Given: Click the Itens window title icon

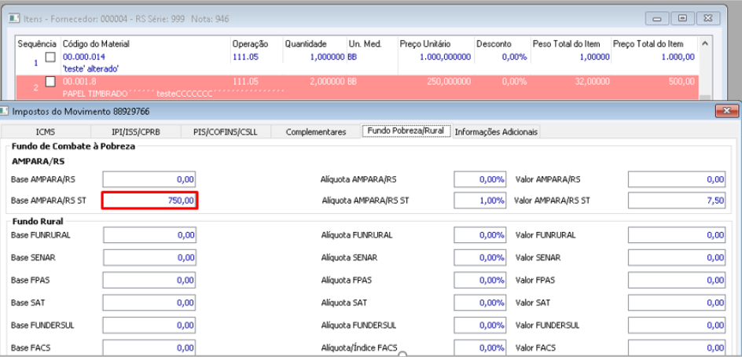Looking at the screenshot, I should 14,19.
